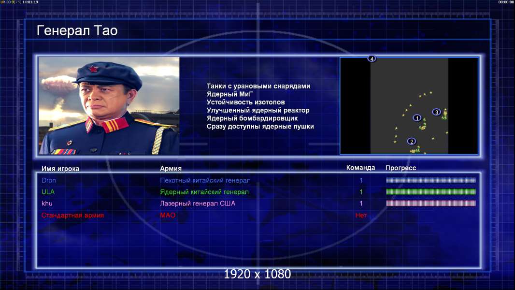Screen dimensions: 515x290
Task: Click the Армия column header
Action: click(171, 168)
